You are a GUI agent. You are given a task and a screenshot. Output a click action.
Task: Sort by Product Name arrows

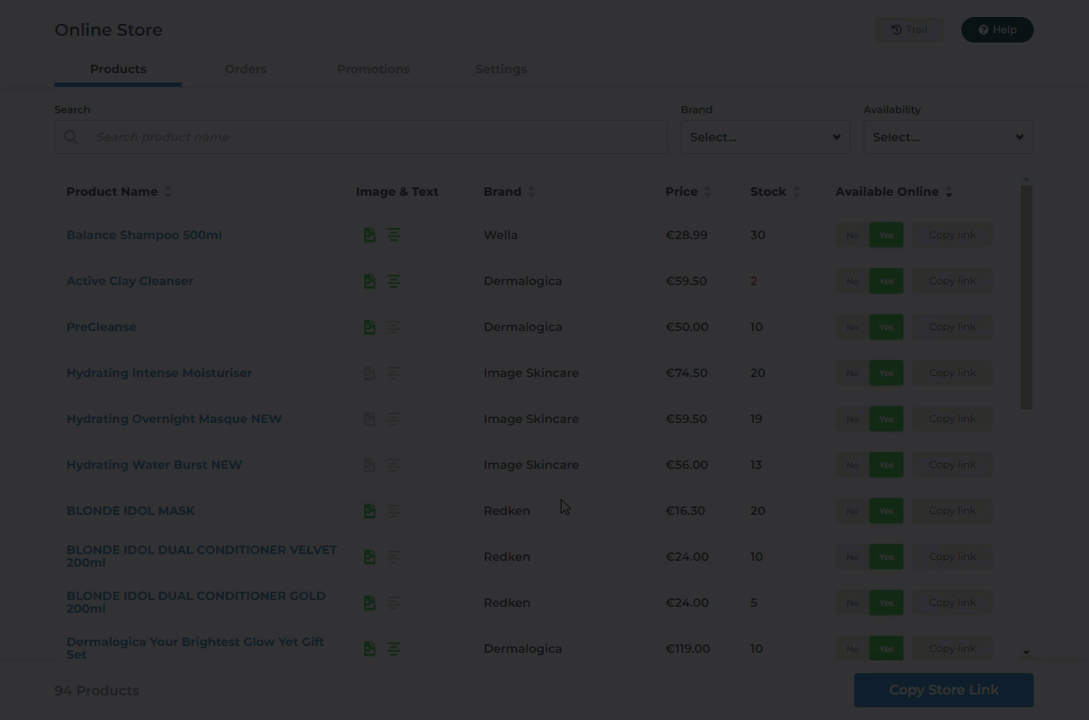168,191
